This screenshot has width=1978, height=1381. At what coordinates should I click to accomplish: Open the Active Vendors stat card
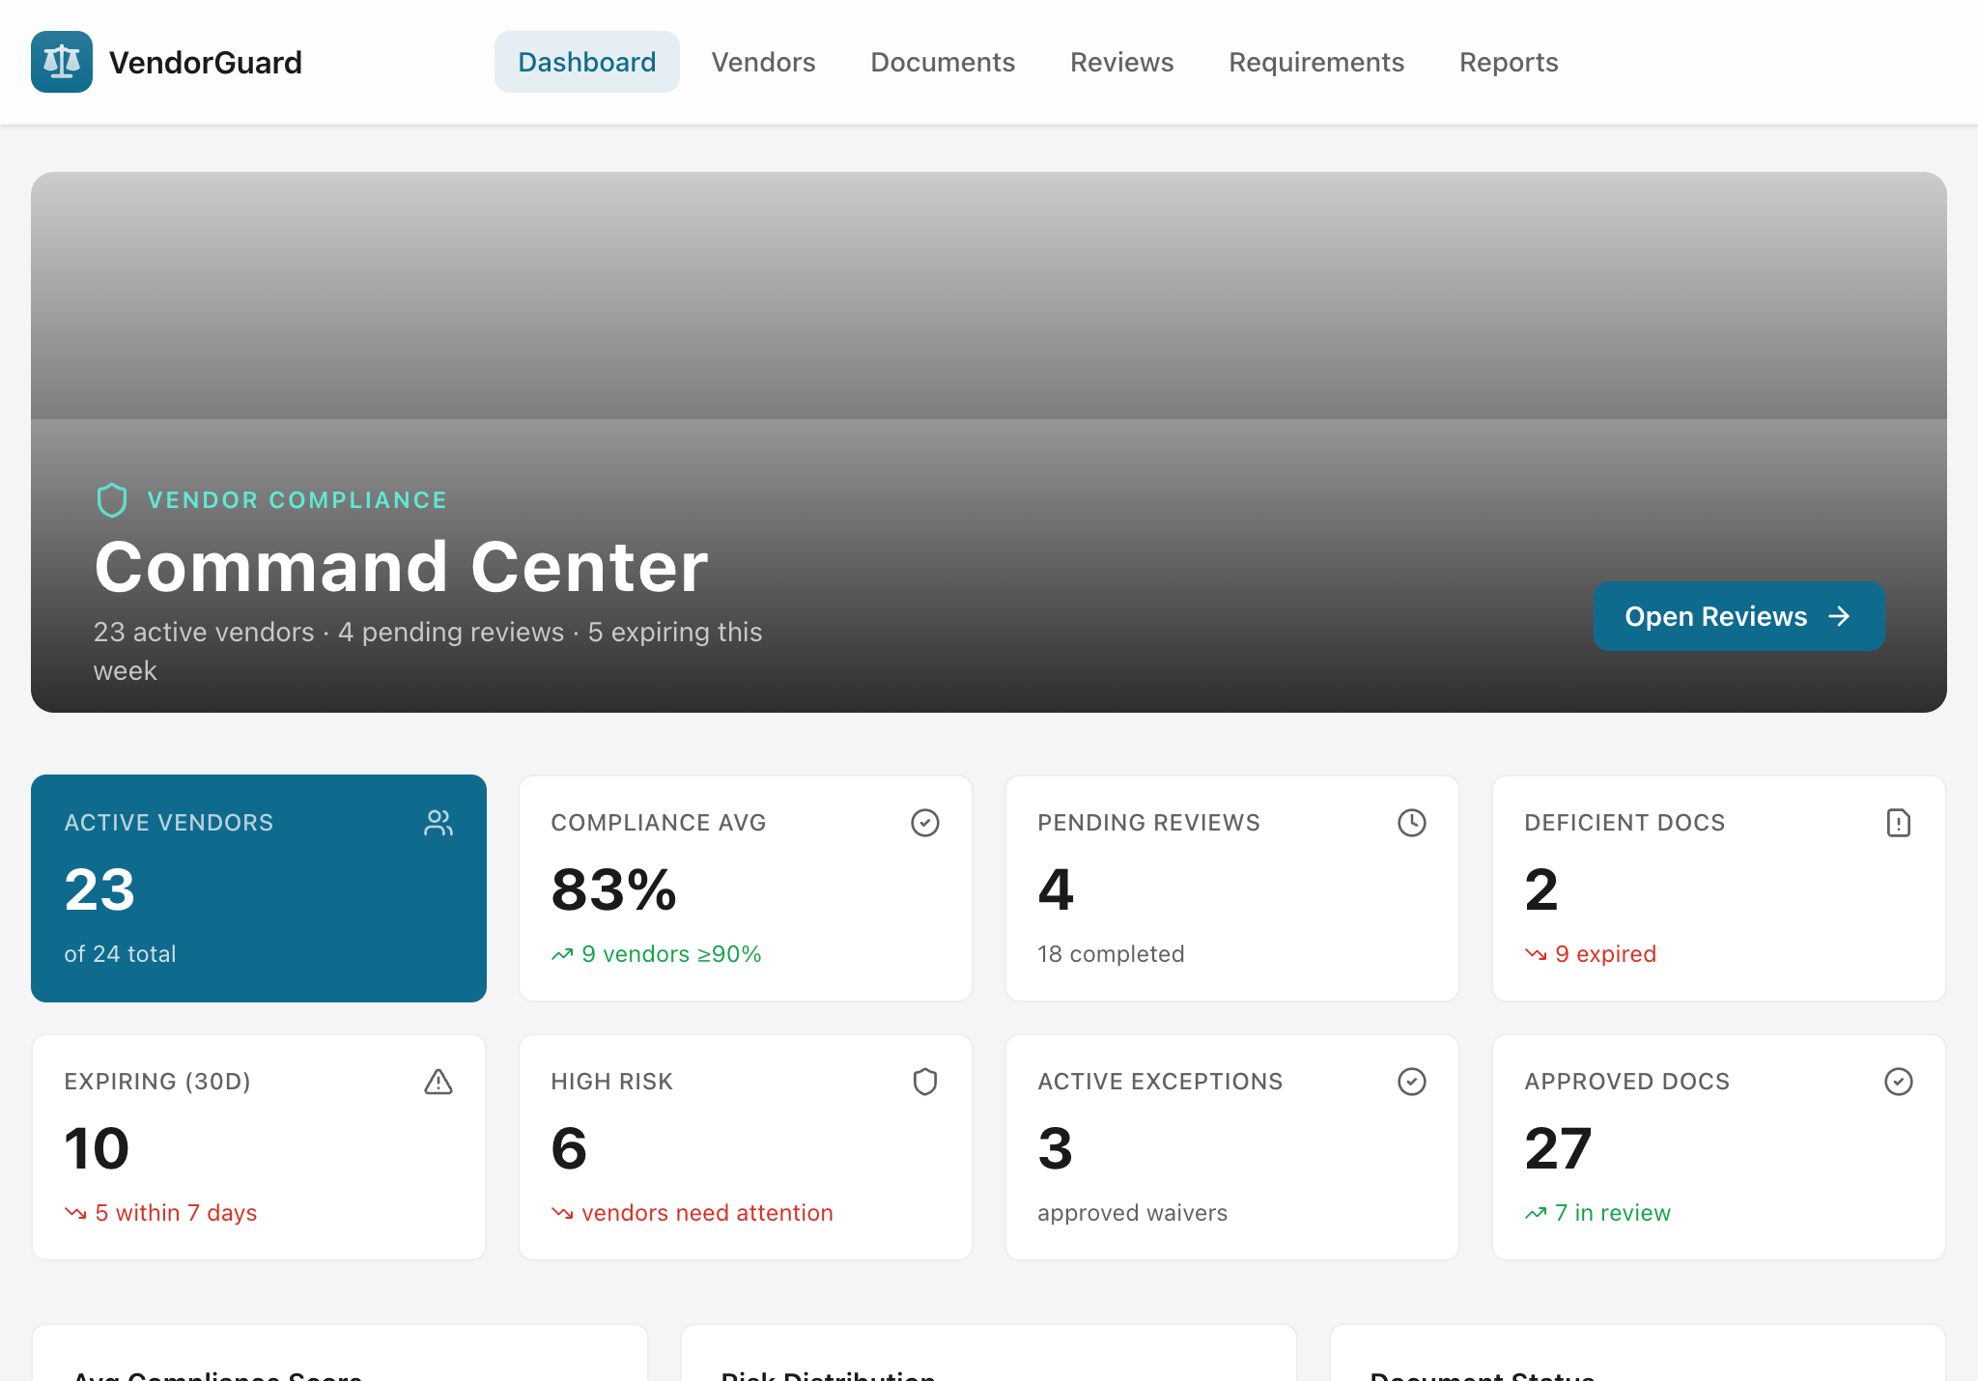click(259, 888)
